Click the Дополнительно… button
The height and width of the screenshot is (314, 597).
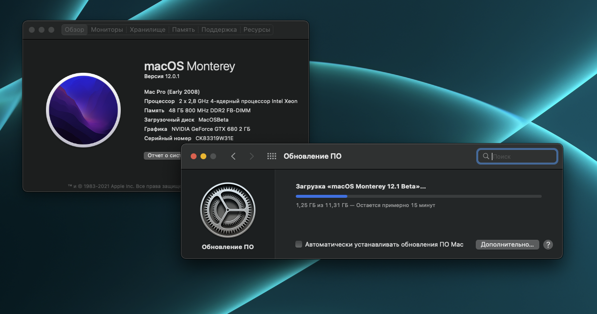(x=508, y=245)
